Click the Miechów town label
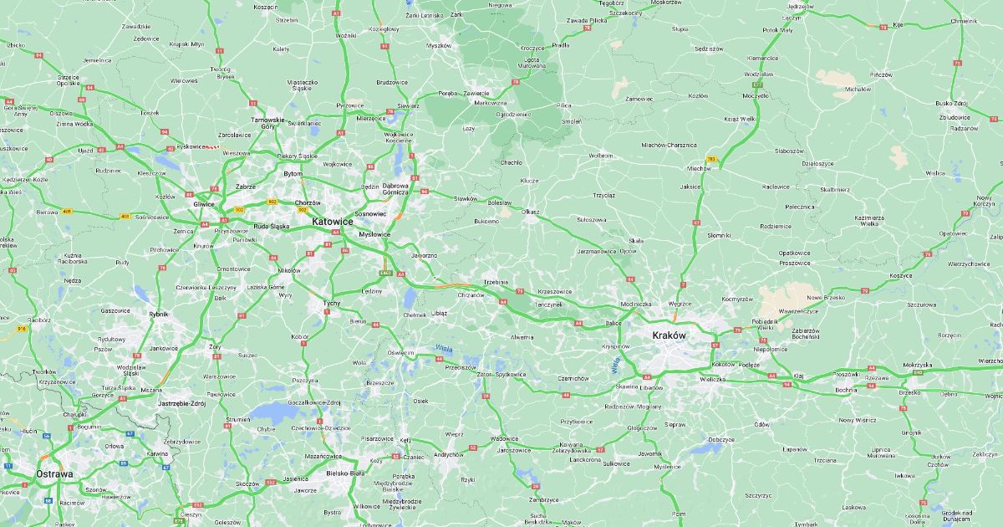This screenshot has width=1003, height=527. 699,168
